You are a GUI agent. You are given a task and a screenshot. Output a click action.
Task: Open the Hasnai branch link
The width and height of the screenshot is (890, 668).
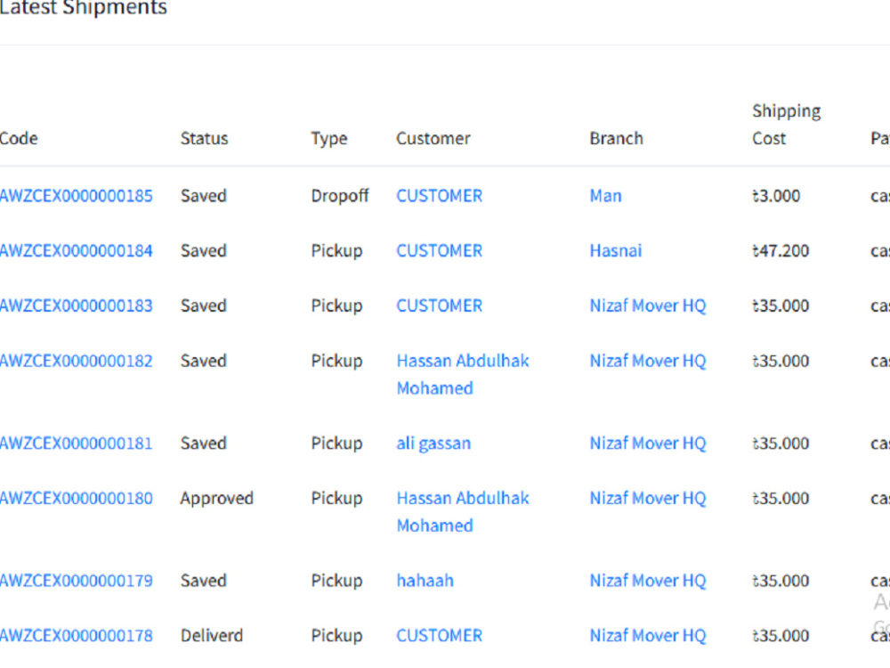616,251
